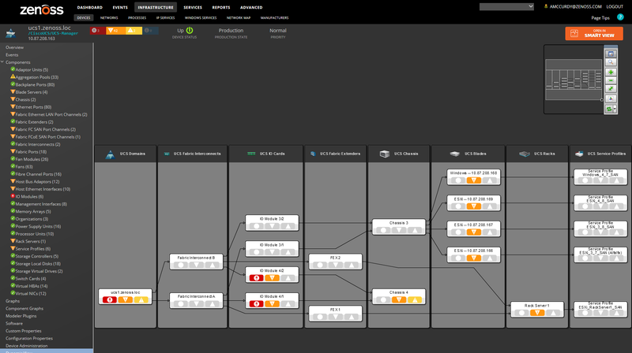Screen dimensions: 632x353
Task: Click the red critical icon on ucs1.zenoss.loc node
Action: (109, 300)
